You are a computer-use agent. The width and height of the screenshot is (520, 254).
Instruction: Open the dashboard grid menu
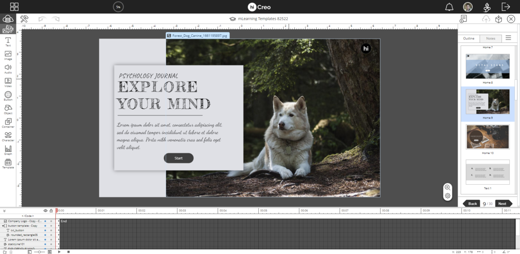pyautogui.click(x=14, y=7)
